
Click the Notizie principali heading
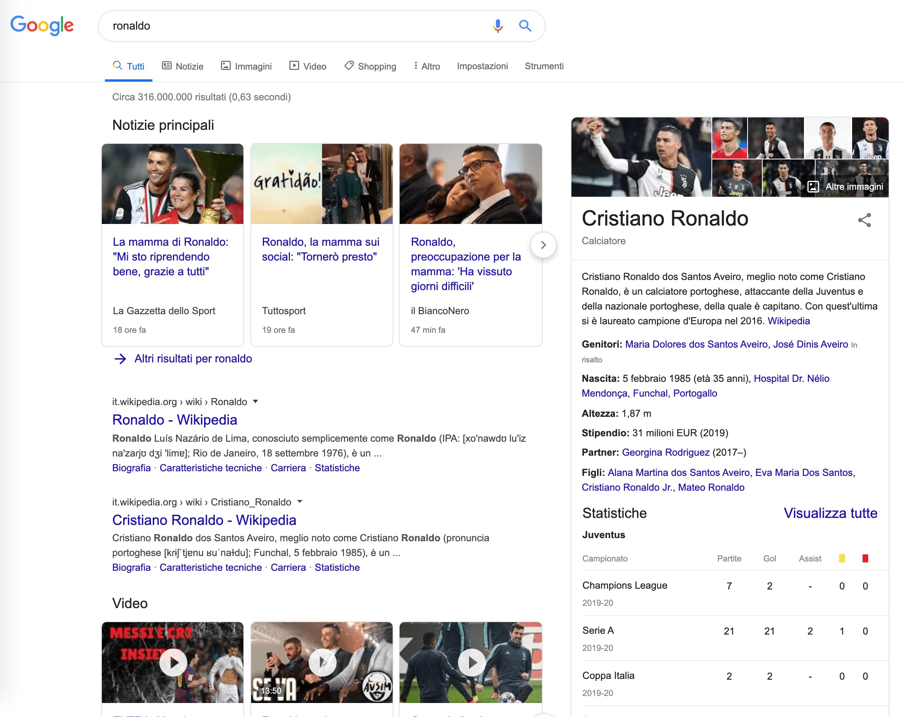(163, 125)
